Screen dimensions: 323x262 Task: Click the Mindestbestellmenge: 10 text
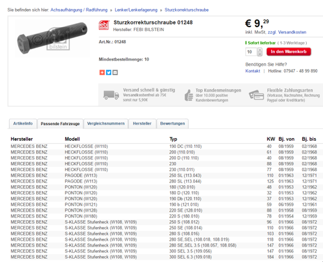pyautogui.click(x=124, y=59)
